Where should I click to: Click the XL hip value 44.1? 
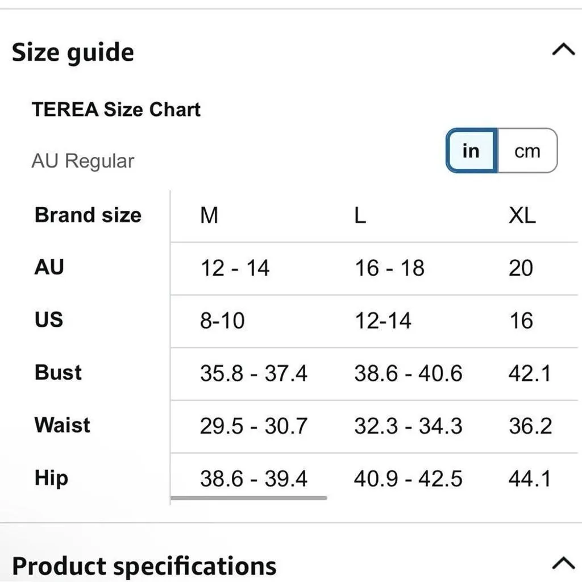click(530, 479)
